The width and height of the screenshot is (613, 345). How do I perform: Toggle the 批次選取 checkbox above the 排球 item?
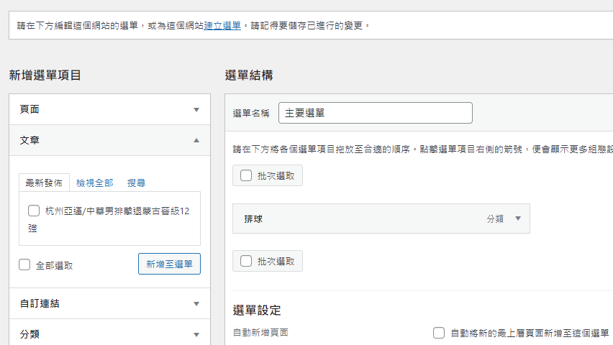246,175
